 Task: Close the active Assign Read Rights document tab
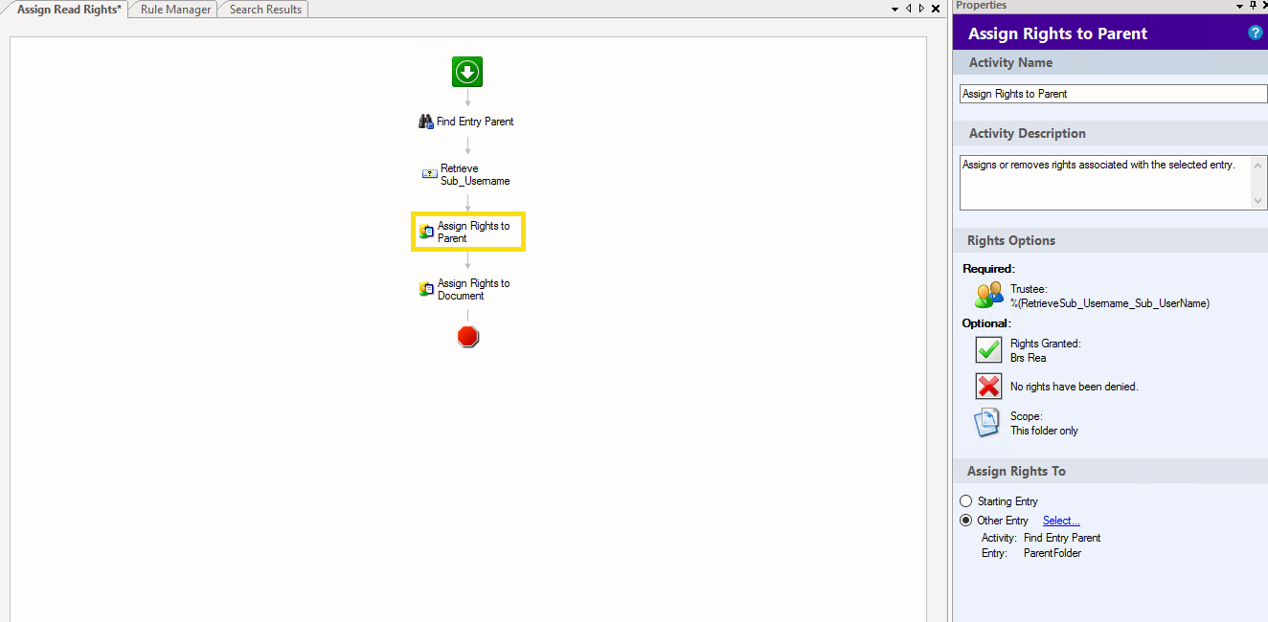pyautogui.click(x=936, y=9)
